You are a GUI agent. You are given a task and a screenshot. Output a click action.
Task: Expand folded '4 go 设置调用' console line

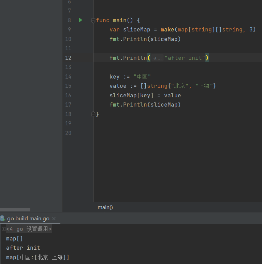click(x=3, y=229)
